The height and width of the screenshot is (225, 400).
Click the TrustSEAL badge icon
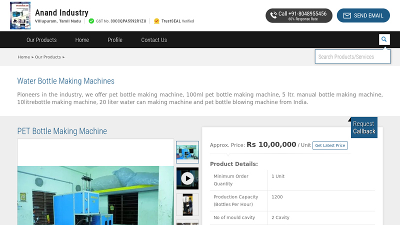point(156,21)
